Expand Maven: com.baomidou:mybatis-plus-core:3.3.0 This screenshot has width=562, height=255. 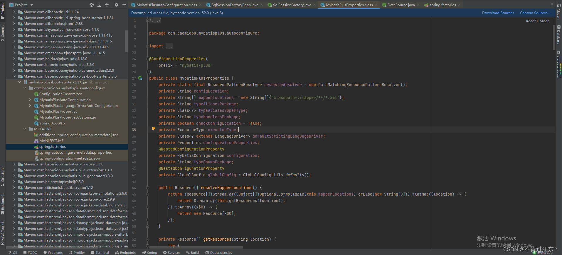(x=14, y=164)
